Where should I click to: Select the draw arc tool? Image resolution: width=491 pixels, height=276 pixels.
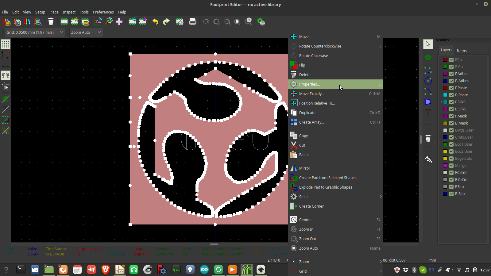tap(428, 91)
